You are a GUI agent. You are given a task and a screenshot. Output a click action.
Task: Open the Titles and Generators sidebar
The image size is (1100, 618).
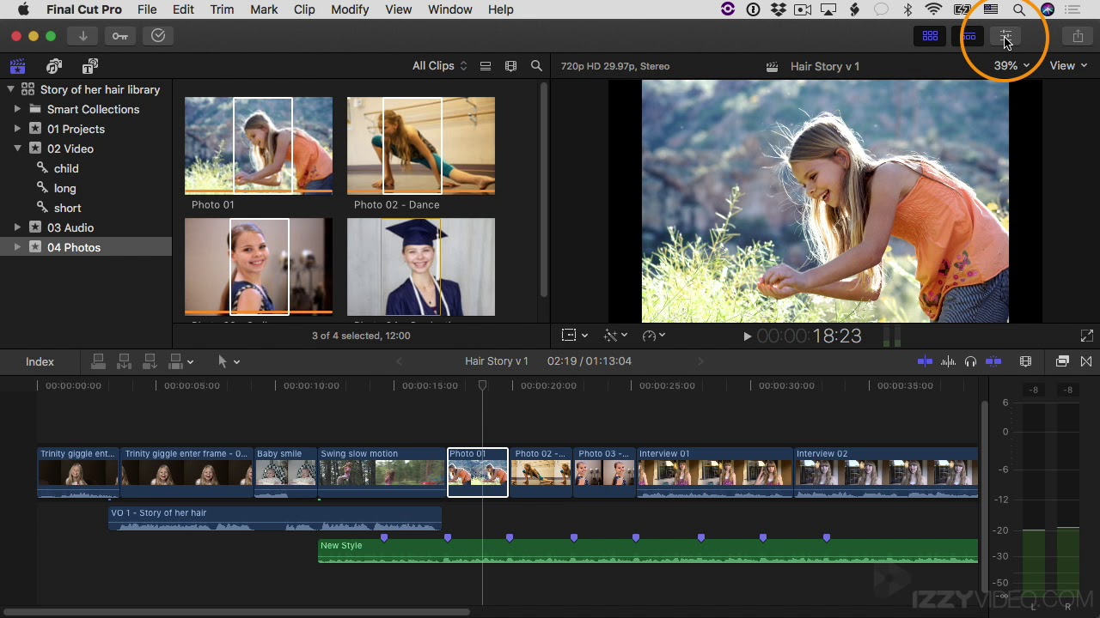click(x=90, y=66)
